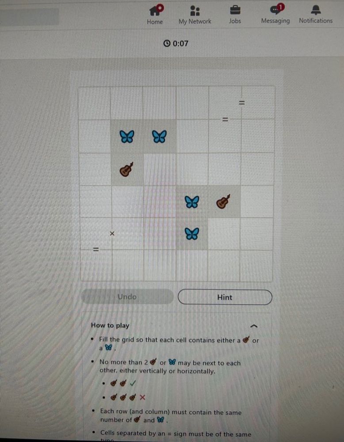The image size is (344, 442).
Task: Click the butterfly in the fourth row, fourth column
Action: tap(192, 202)
